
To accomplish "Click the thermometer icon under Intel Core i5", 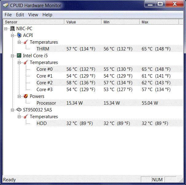I will coord(26,62).
